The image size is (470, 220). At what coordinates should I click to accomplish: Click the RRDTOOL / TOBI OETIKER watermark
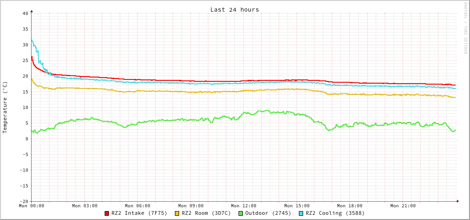[465, 28]
